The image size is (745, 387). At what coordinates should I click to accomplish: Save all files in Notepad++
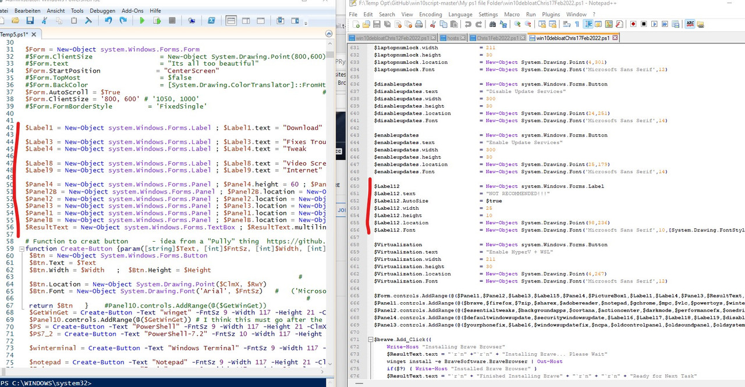[x=387, y=24]
